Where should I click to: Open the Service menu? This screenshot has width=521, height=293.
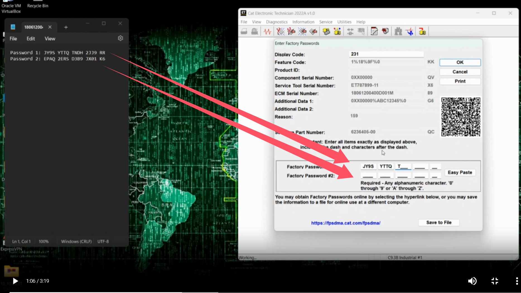click(326, 22)
